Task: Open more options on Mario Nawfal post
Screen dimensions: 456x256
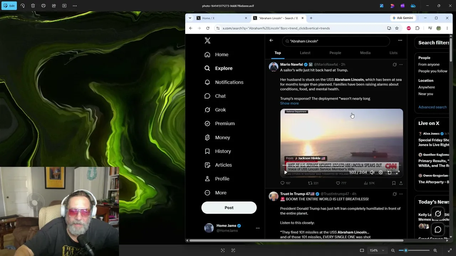Action: click(x=401, y=65)
